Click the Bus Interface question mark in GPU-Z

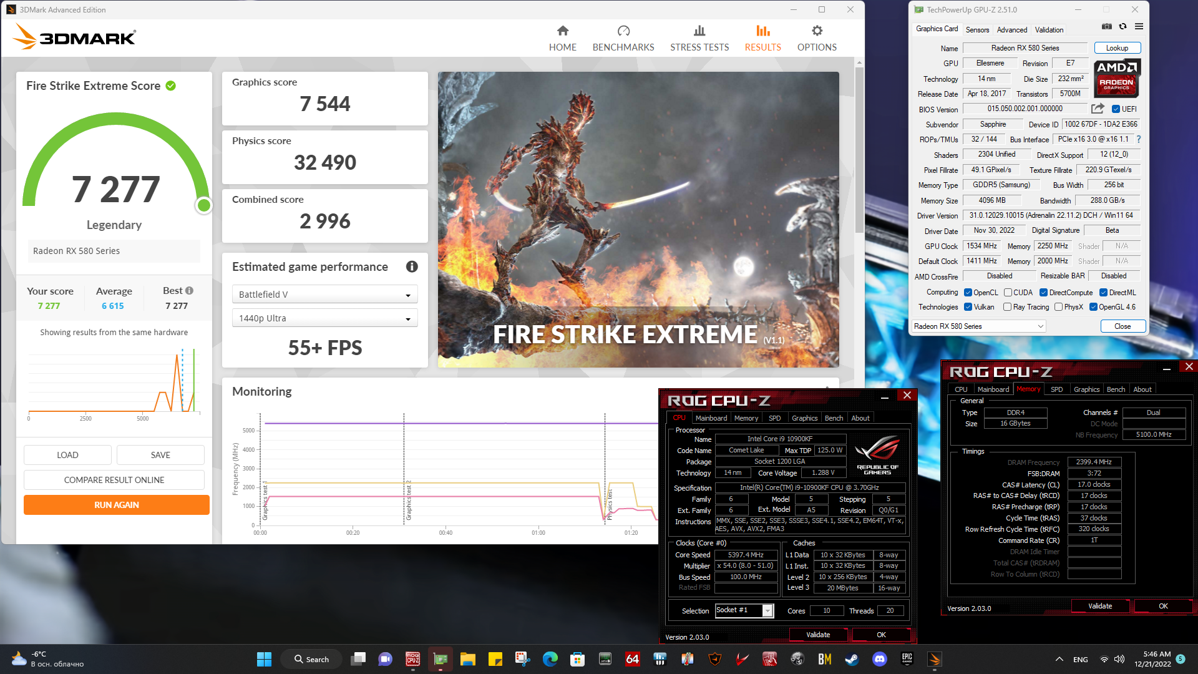[1139, 139]
